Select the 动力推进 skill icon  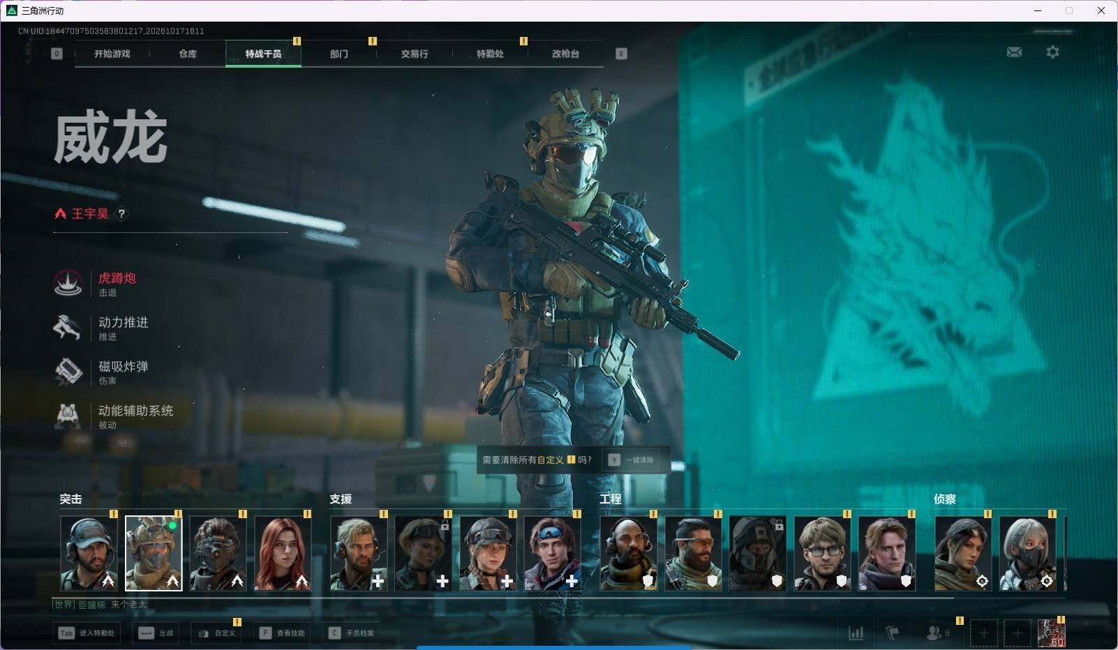(x=68, y=327)
